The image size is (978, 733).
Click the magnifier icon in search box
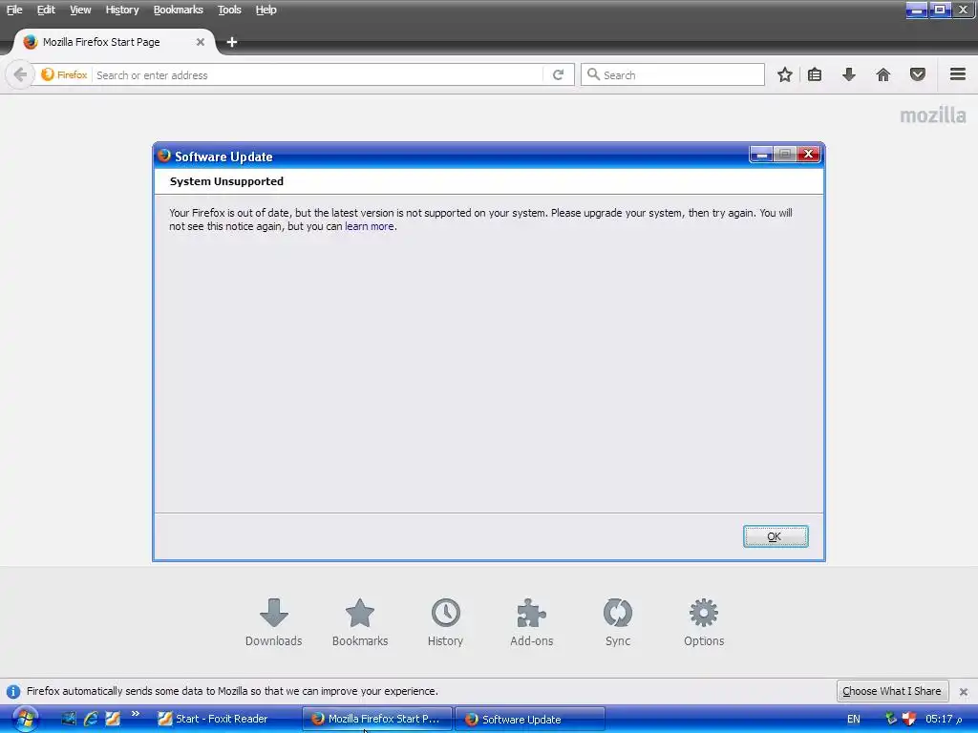(x=593, y=74)
